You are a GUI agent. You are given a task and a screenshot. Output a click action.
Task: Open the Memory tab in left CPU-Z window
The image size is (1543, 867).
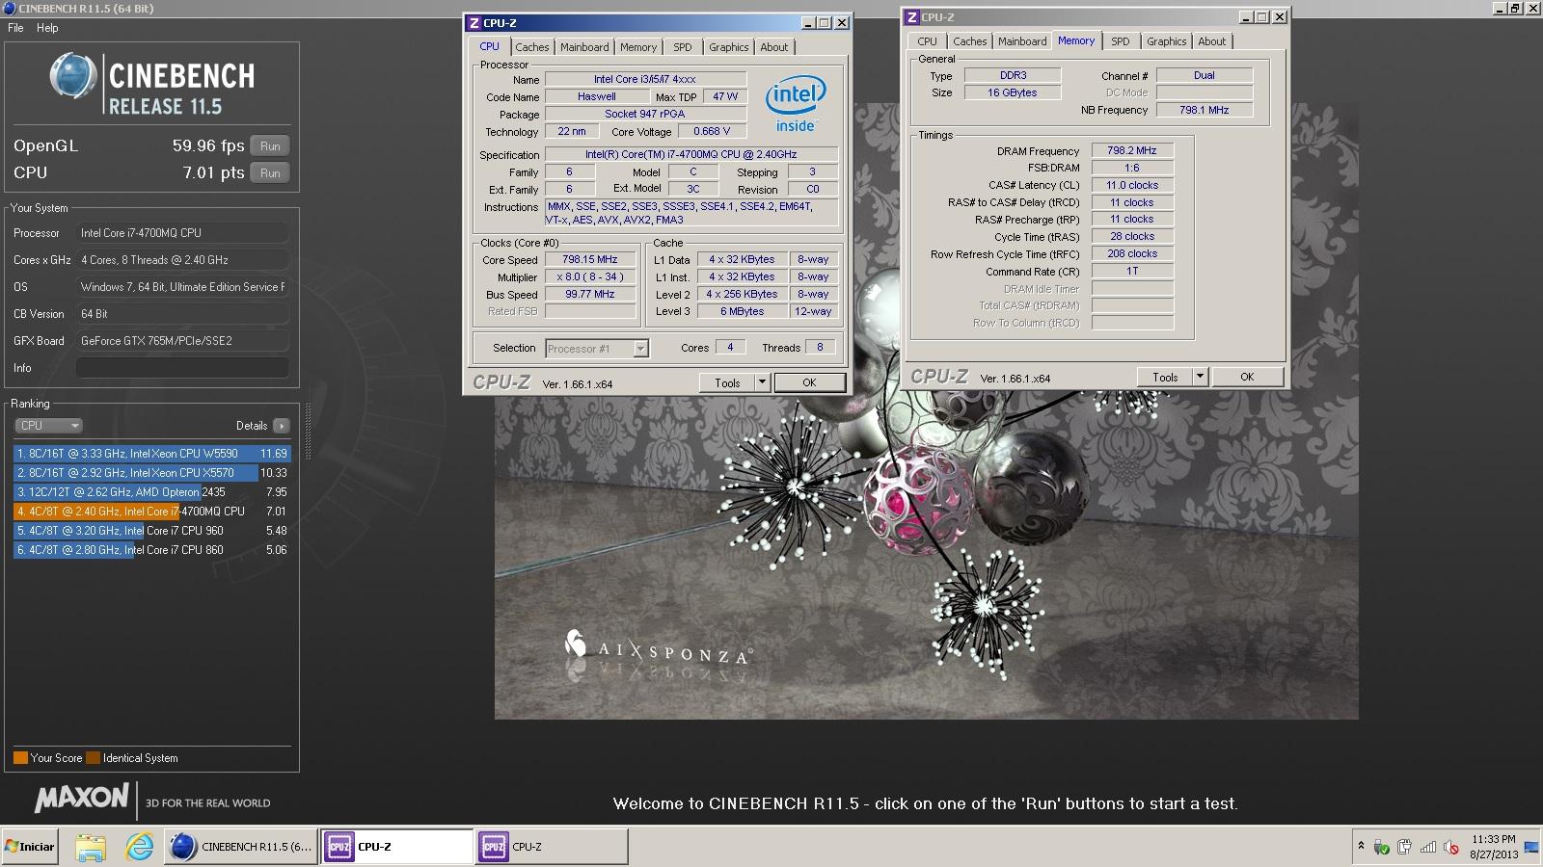click(638, 47)
